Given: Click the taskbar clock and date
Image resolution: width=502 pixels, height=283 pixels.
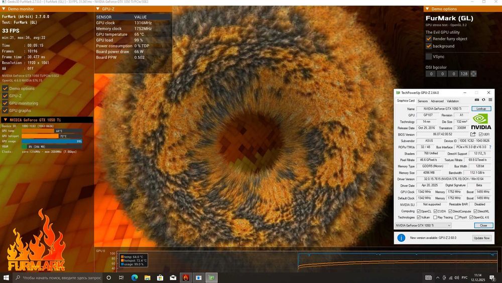Looking at the screenshot, I should [478, 277].
